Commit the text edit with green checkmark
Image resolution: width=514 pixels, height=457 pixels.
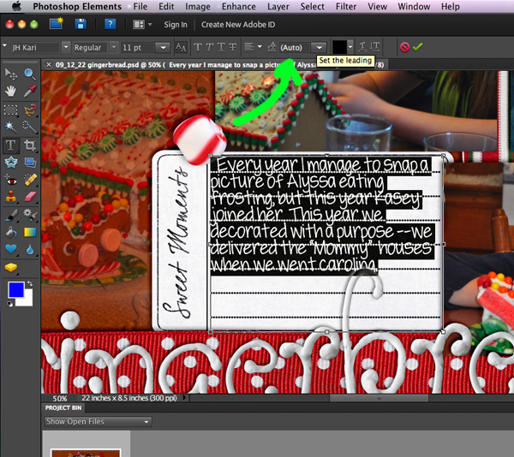click(x=418, y=47)
